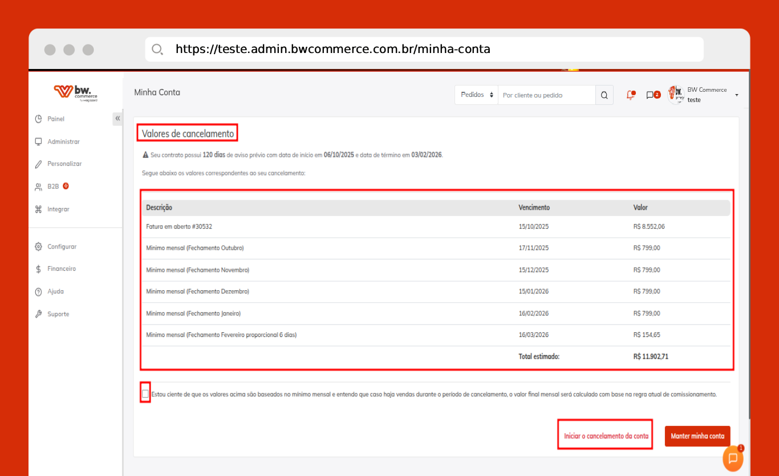Image resolution: width=779 pixels, height=476 pixels.
Task: Click the Suporte wrench icon
Action: point(39,314)
